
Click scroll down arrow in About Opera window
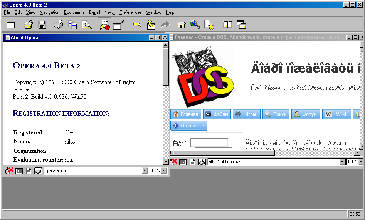(x=165, y=162)
